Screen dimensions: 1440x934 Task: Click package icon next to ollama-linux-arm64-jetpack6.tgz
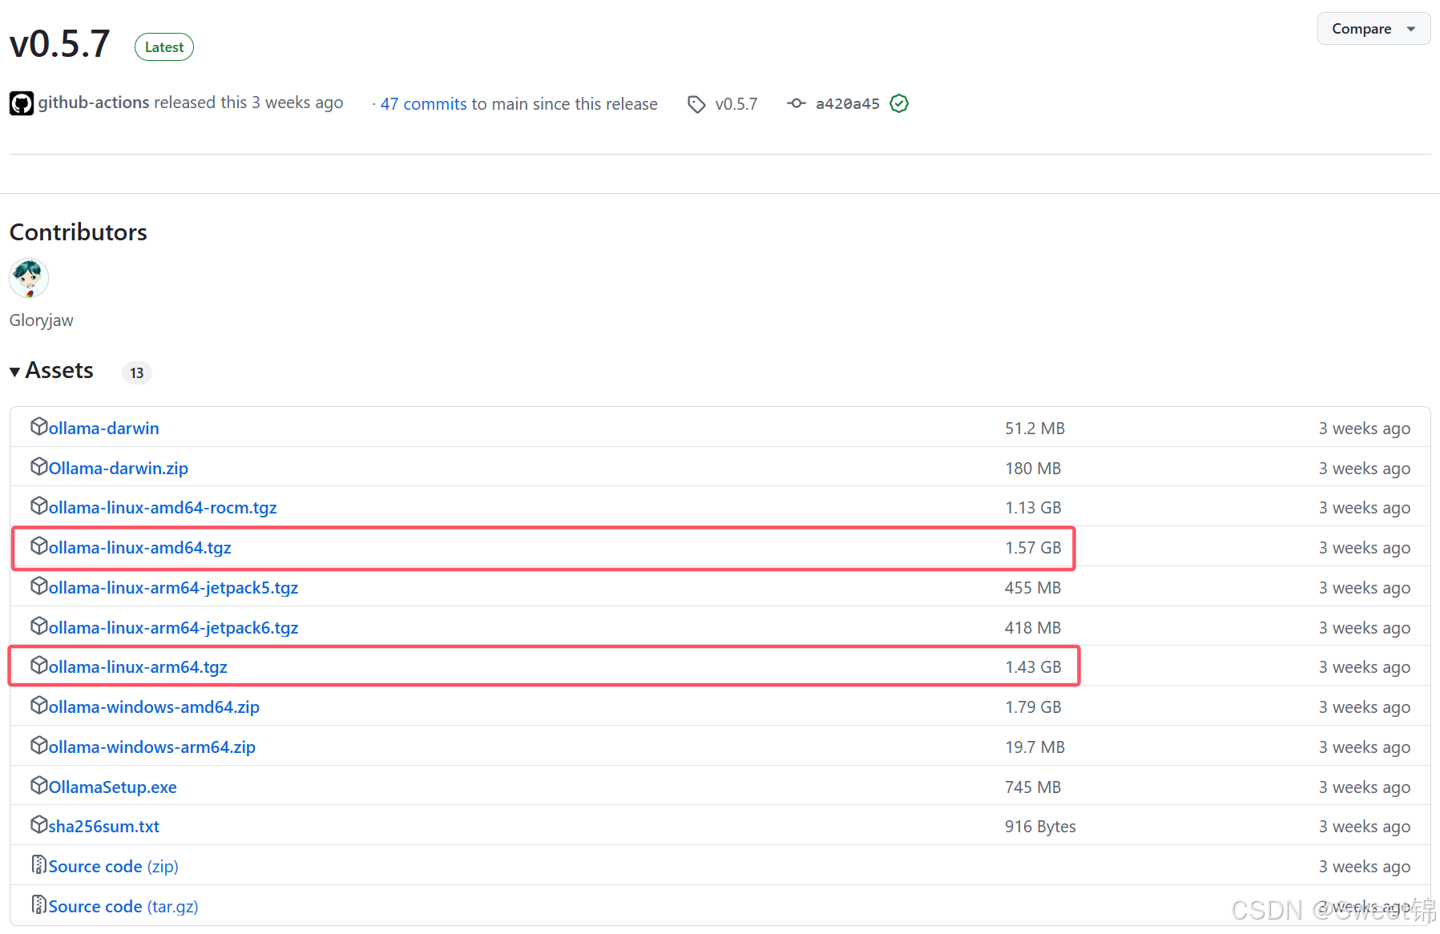pyautogui.click(x=39, y=626)
